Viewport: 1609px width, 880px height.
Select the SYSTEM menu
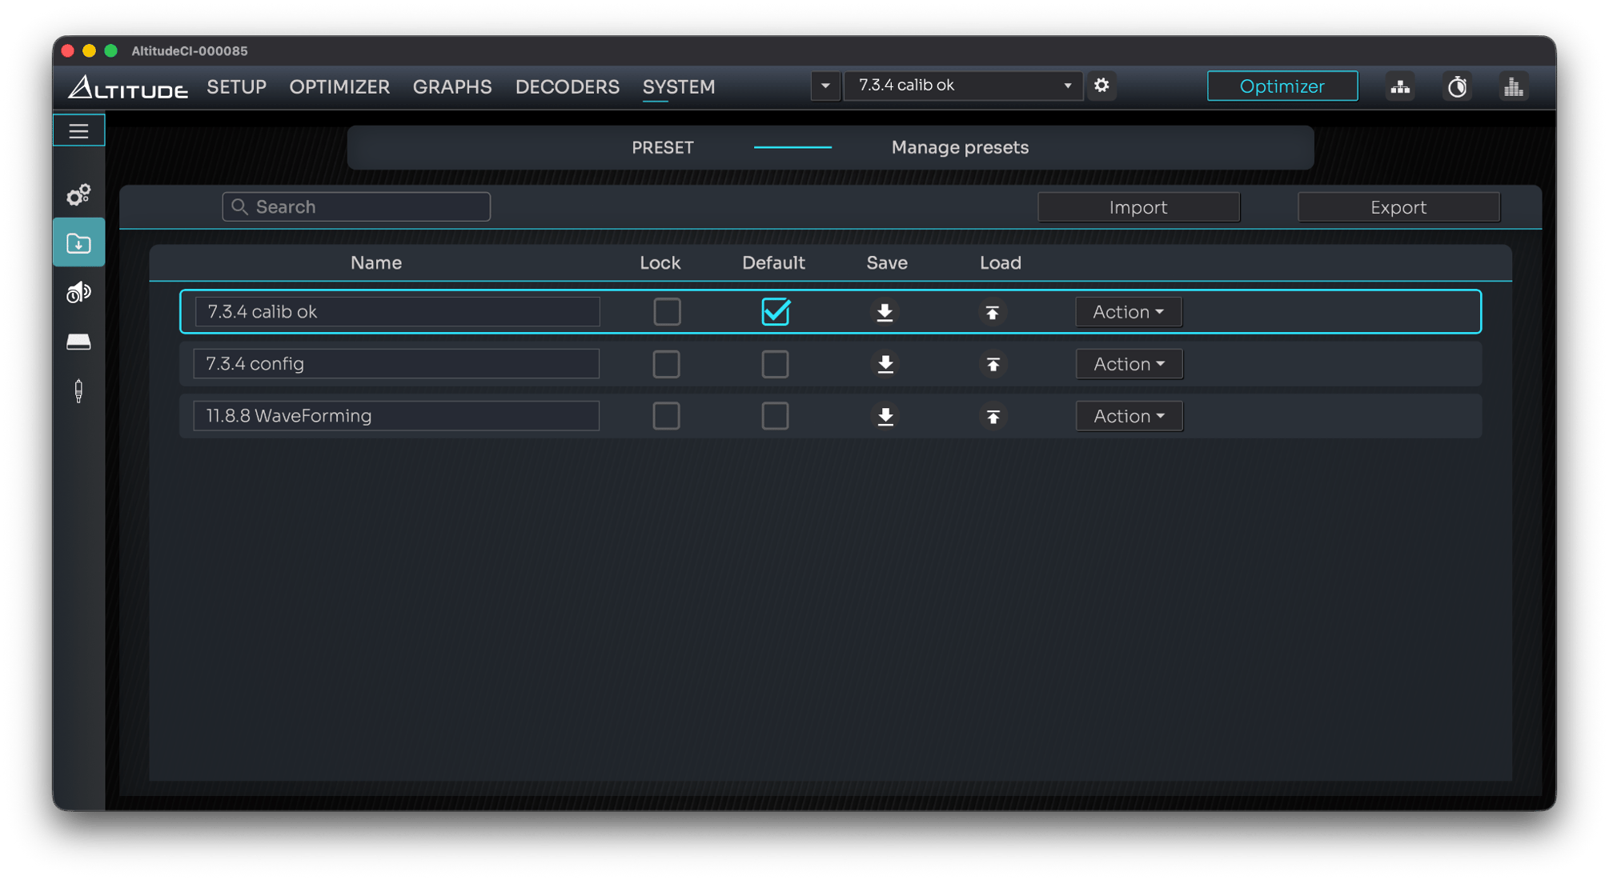click(679, 86)
